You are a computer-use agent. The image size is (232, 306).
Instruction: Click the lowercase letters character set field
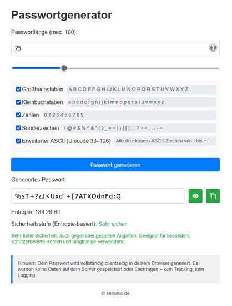pos(142,102)
